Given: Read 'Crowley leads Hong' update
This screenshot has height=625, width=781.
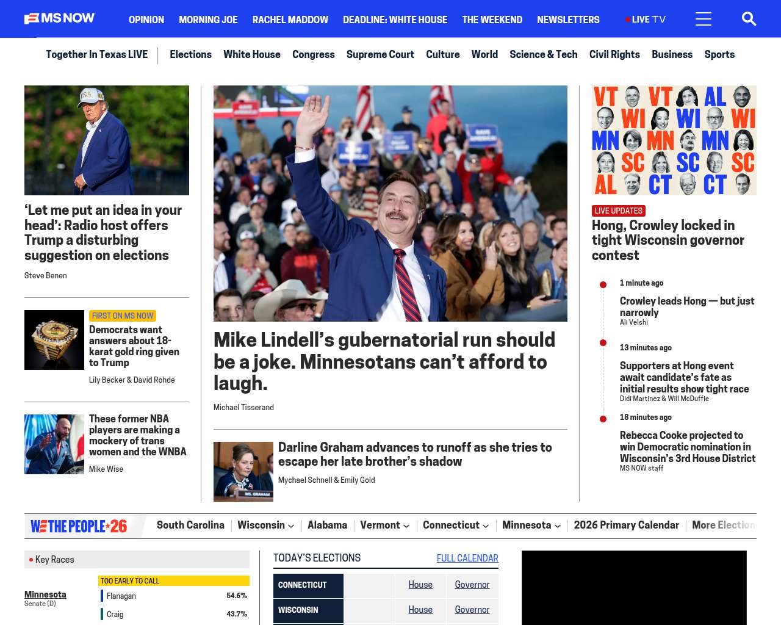Looking at the screenshot, I should (687, 306).
